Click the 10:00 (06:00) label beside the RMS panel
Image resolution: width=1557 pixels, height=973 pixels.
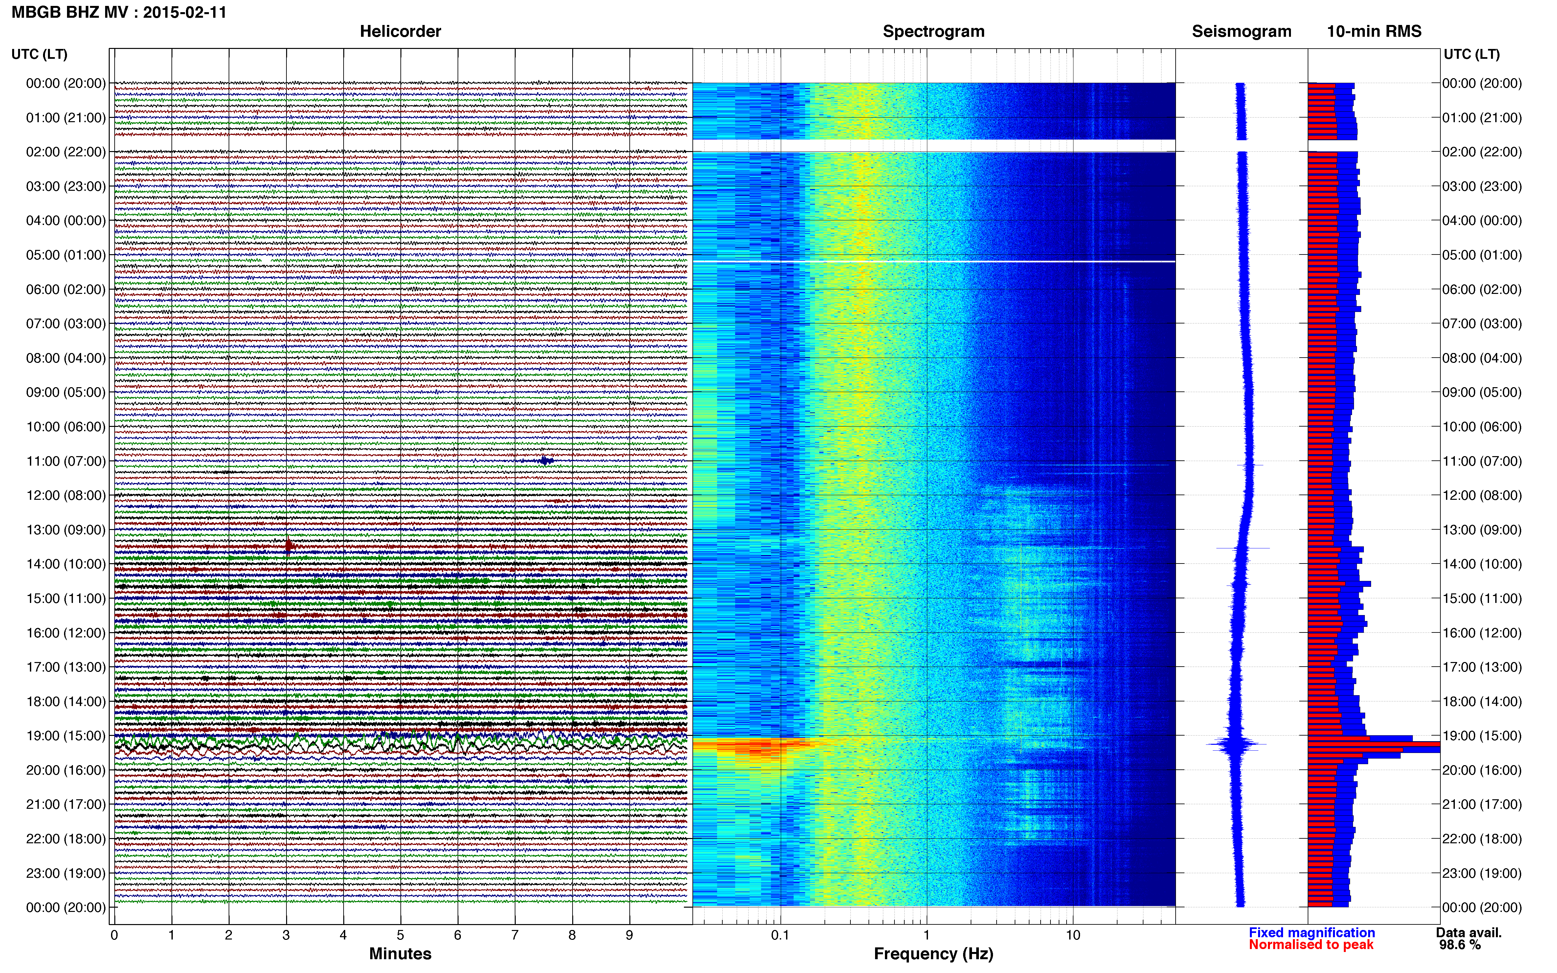coord(1482,427)
